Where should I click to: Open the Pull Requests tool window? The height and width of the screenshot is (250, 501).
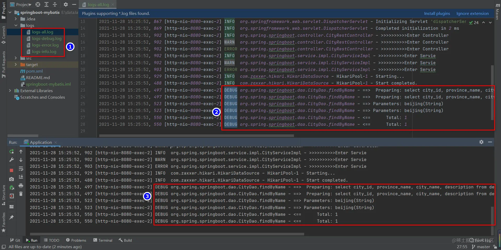point(4,64)
